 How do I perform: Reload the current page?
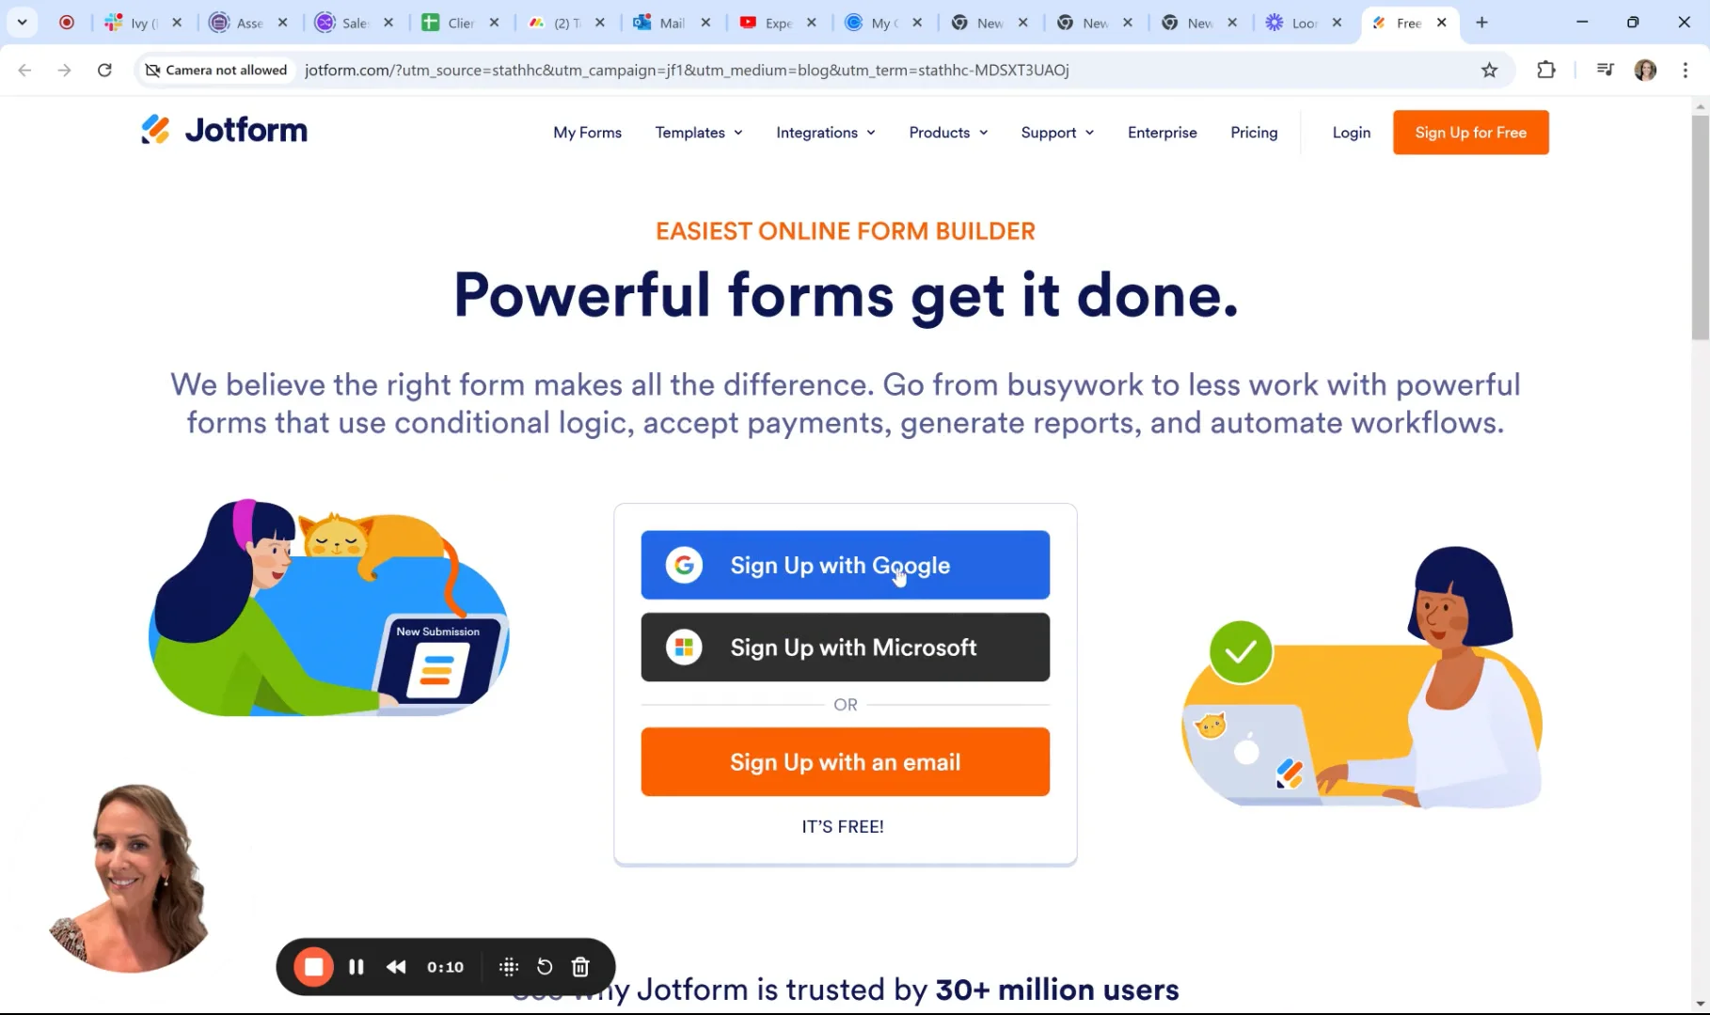(x=104, y=70)
